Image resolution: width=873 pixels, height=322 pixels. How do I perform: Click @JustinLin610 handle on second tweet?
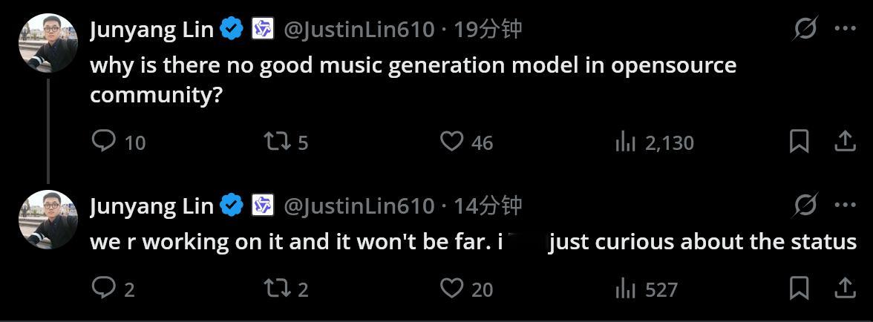tap(359, 206)
